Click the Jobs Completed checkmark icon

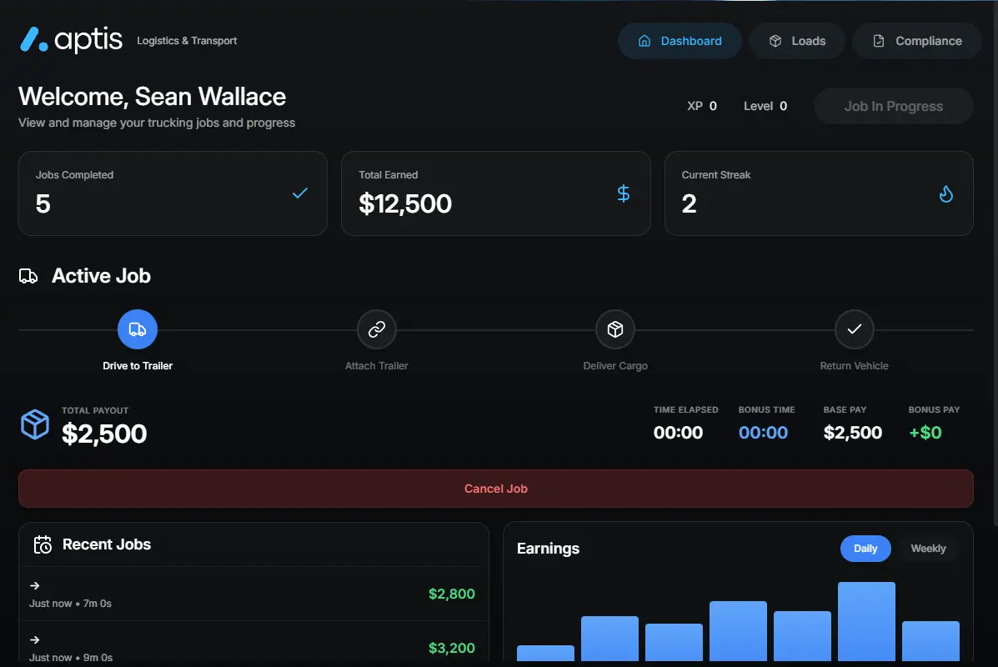point(300,193)
